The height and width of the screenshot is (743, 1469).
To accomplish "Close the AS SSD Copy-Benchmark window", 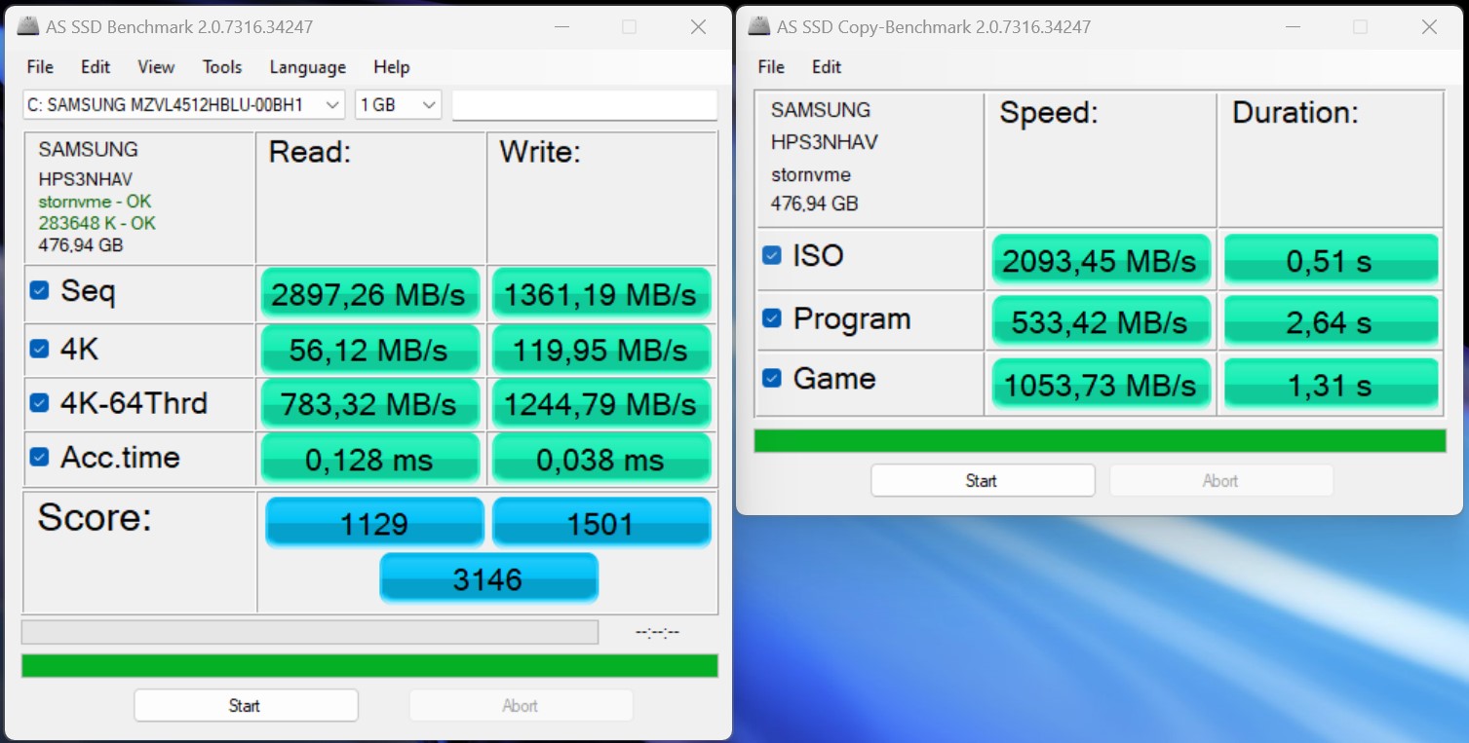I will [1429, 27].
